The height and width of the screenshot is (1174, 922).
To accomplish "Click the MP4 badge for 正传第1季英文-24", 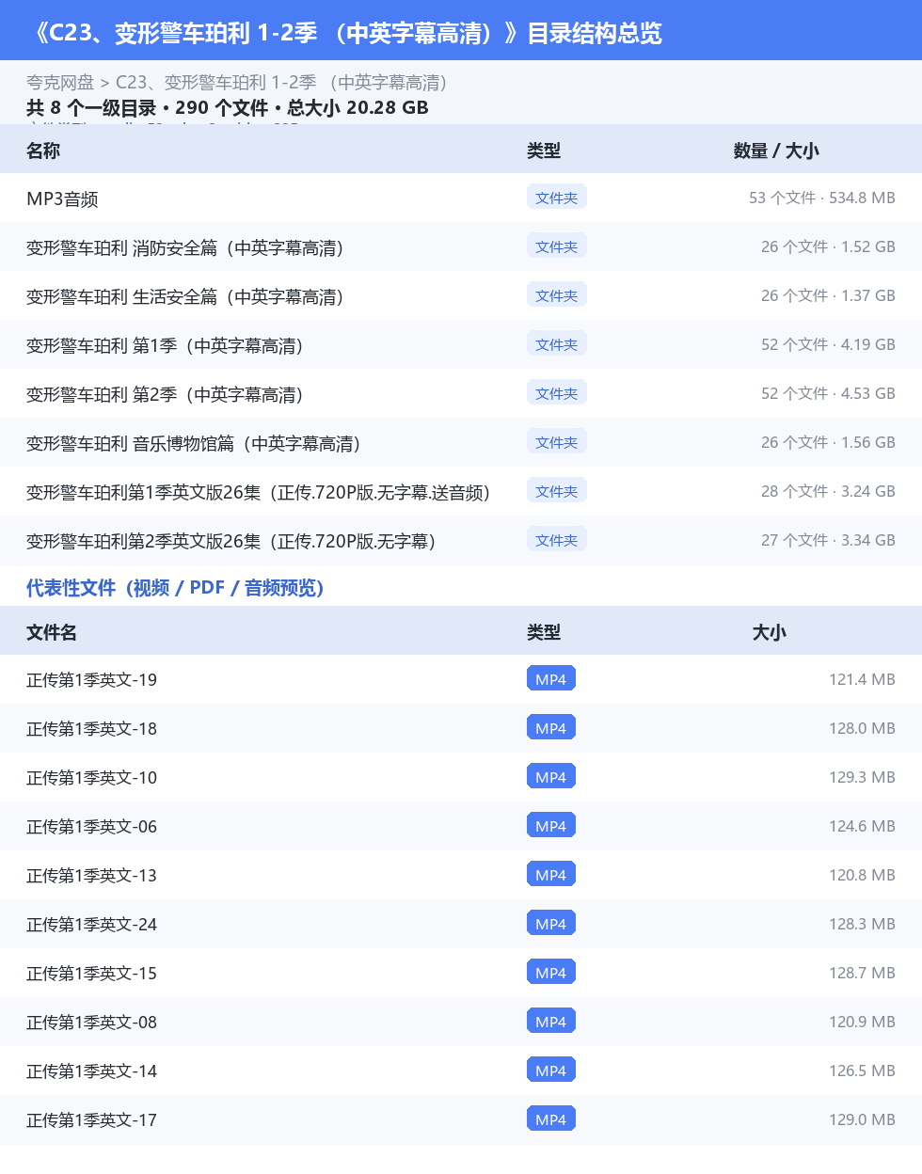I will (551, 924).
